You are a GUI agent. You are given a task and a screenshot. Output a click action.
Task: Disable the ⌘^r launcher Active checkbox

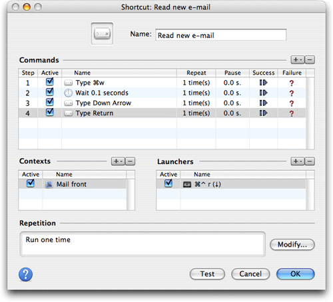168,183
